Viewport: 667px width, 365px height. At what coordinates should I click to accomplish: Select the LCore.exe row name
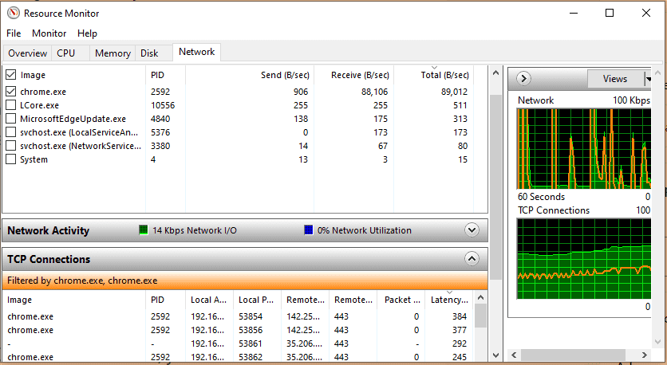click(x=40, y=105)
